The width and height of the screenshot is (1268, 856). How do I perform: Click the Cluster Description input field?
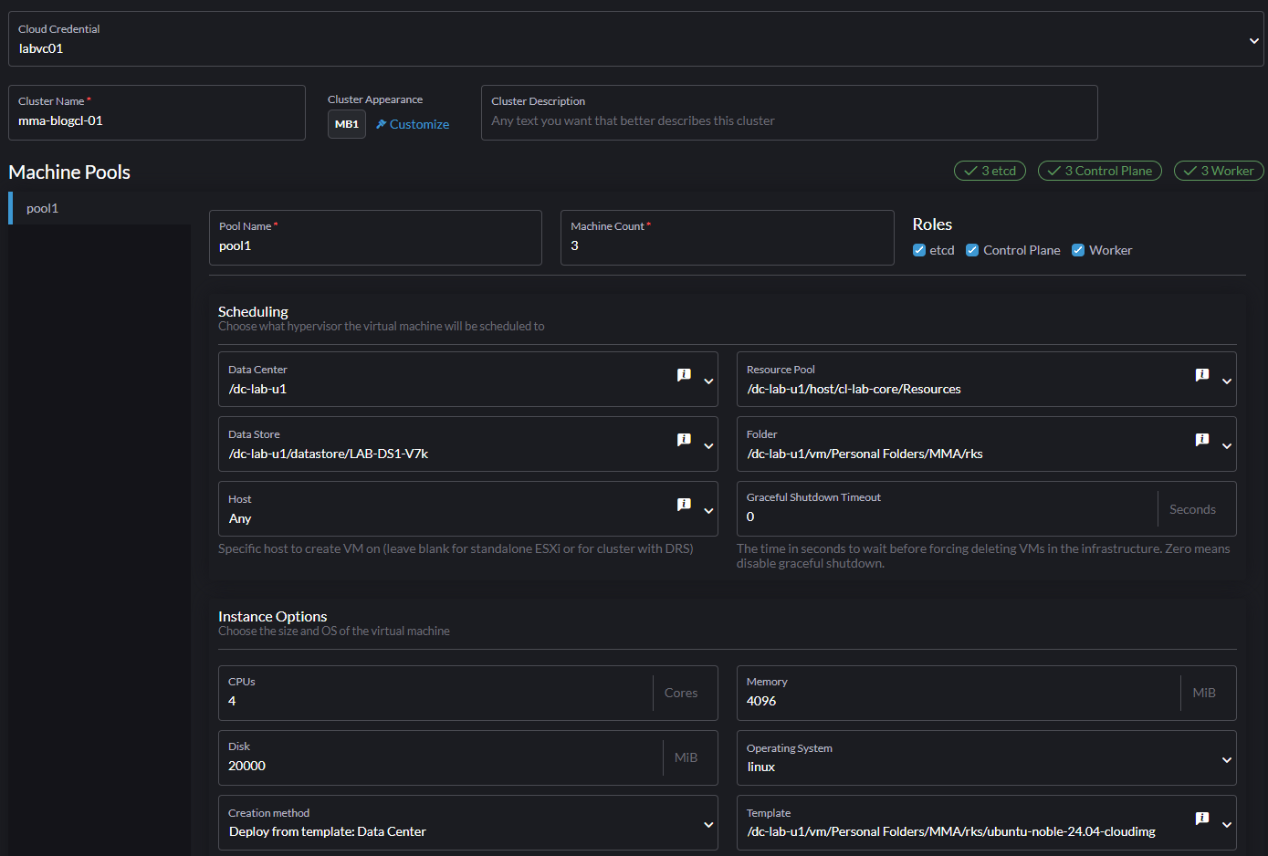790,113
